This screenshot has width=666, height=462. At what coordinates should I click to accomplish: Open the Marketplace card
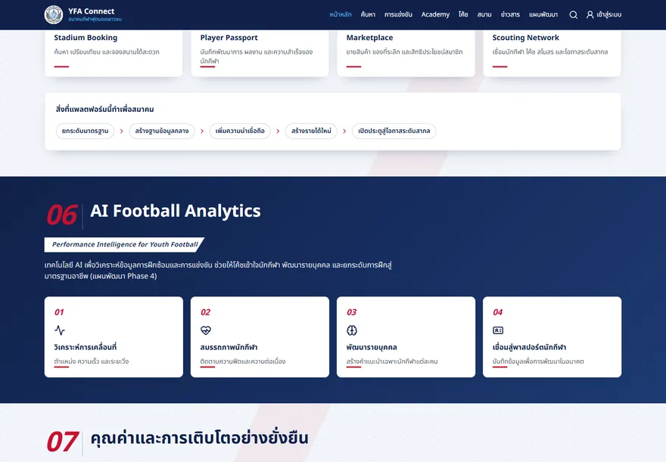(406, 53)
